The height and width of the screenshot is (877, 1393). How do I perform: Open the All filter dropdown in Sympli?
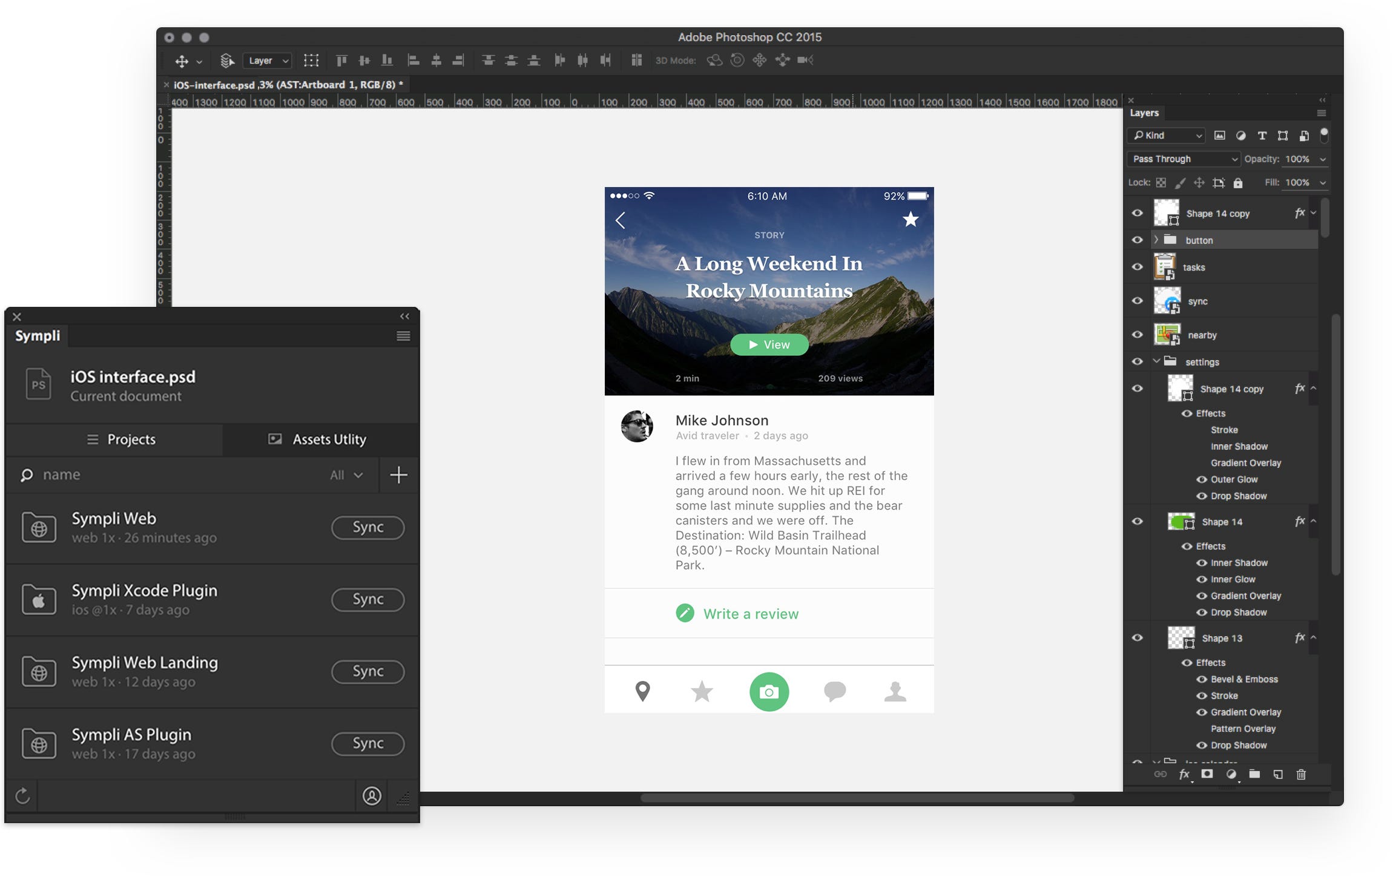pos(346,475)
